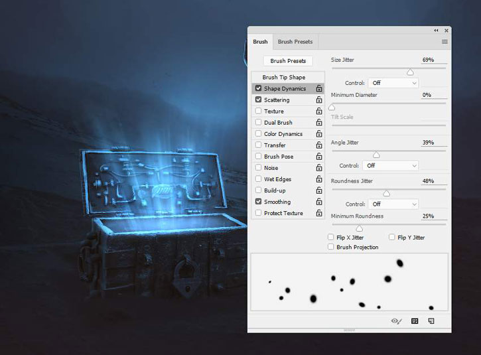Image resolution: width=481 pixels, height=355 pixels.
Task: Click the Minimum Diameter 0% value field
Action: [x=434, y=95]
